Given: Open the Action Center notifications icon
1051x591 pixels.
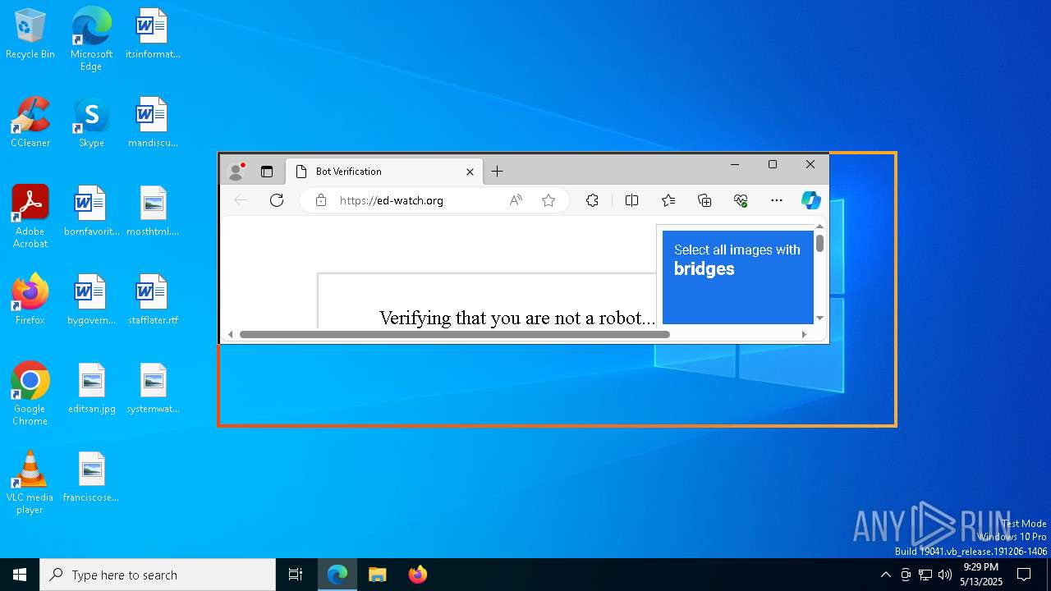Looking at the screenshot, I should point(1024,575).
